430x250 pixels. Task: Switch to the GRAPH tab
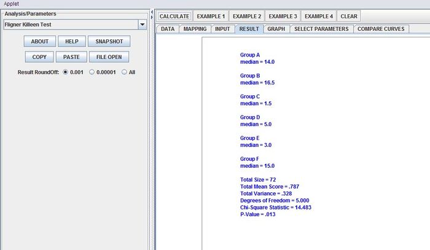[x=276, y=28]
